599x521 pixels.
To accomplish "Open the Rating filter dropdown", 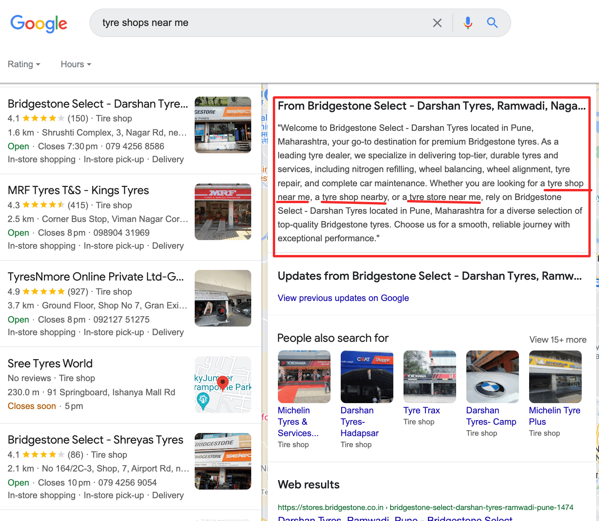I will click(x=24, y=64).
